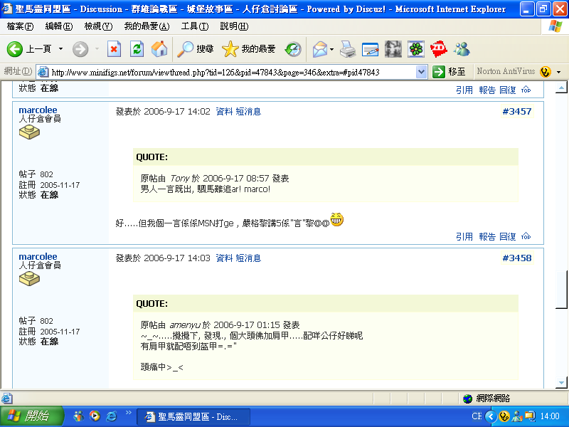Viewport: 569px width, 427px height.
Task: Open the 我的最愛(A) menu
Action: [x=147, y=26]
